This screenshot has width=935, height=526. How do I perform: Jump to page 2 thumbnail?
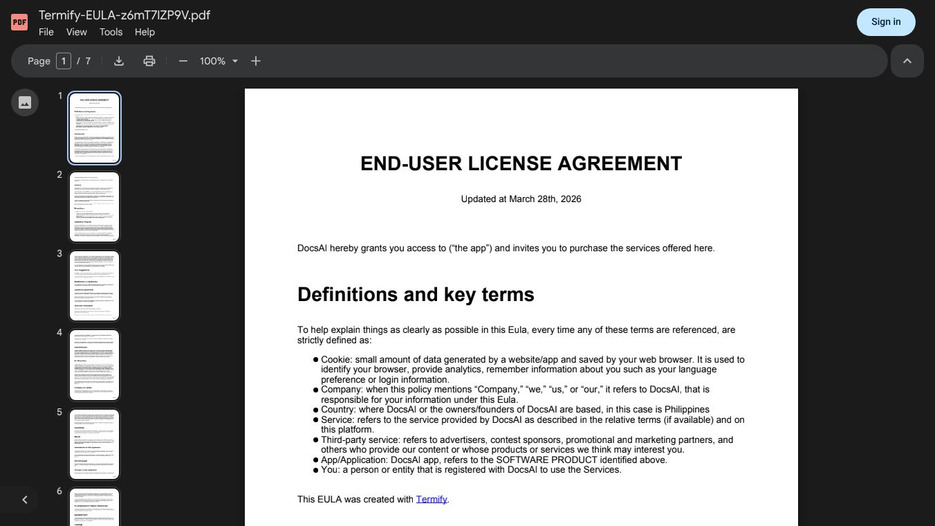(x=95, y=207)
